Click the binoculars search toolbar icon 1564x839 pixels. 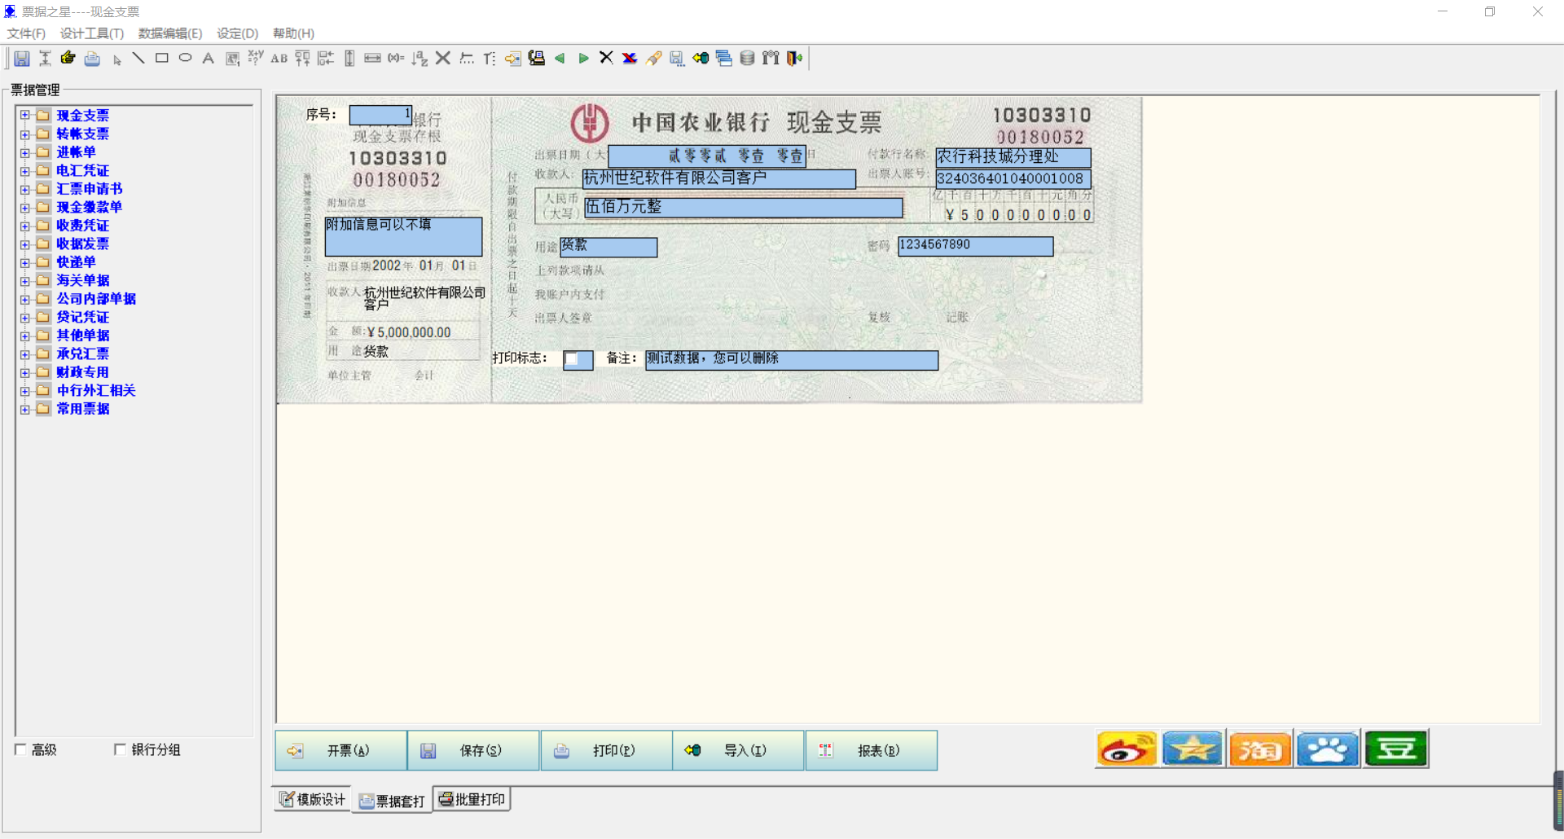point(771,58)
